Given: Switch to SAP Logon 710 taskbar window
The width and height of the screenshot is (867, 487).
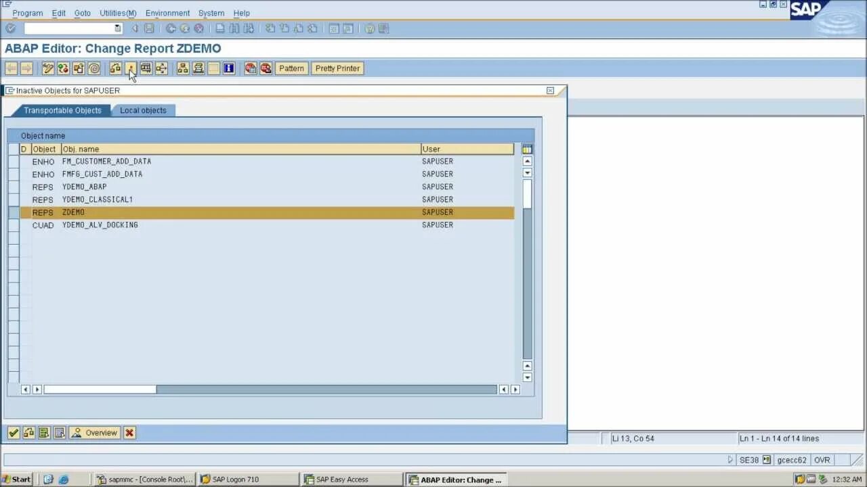Looking at the screenshot, I should point(248,480).
